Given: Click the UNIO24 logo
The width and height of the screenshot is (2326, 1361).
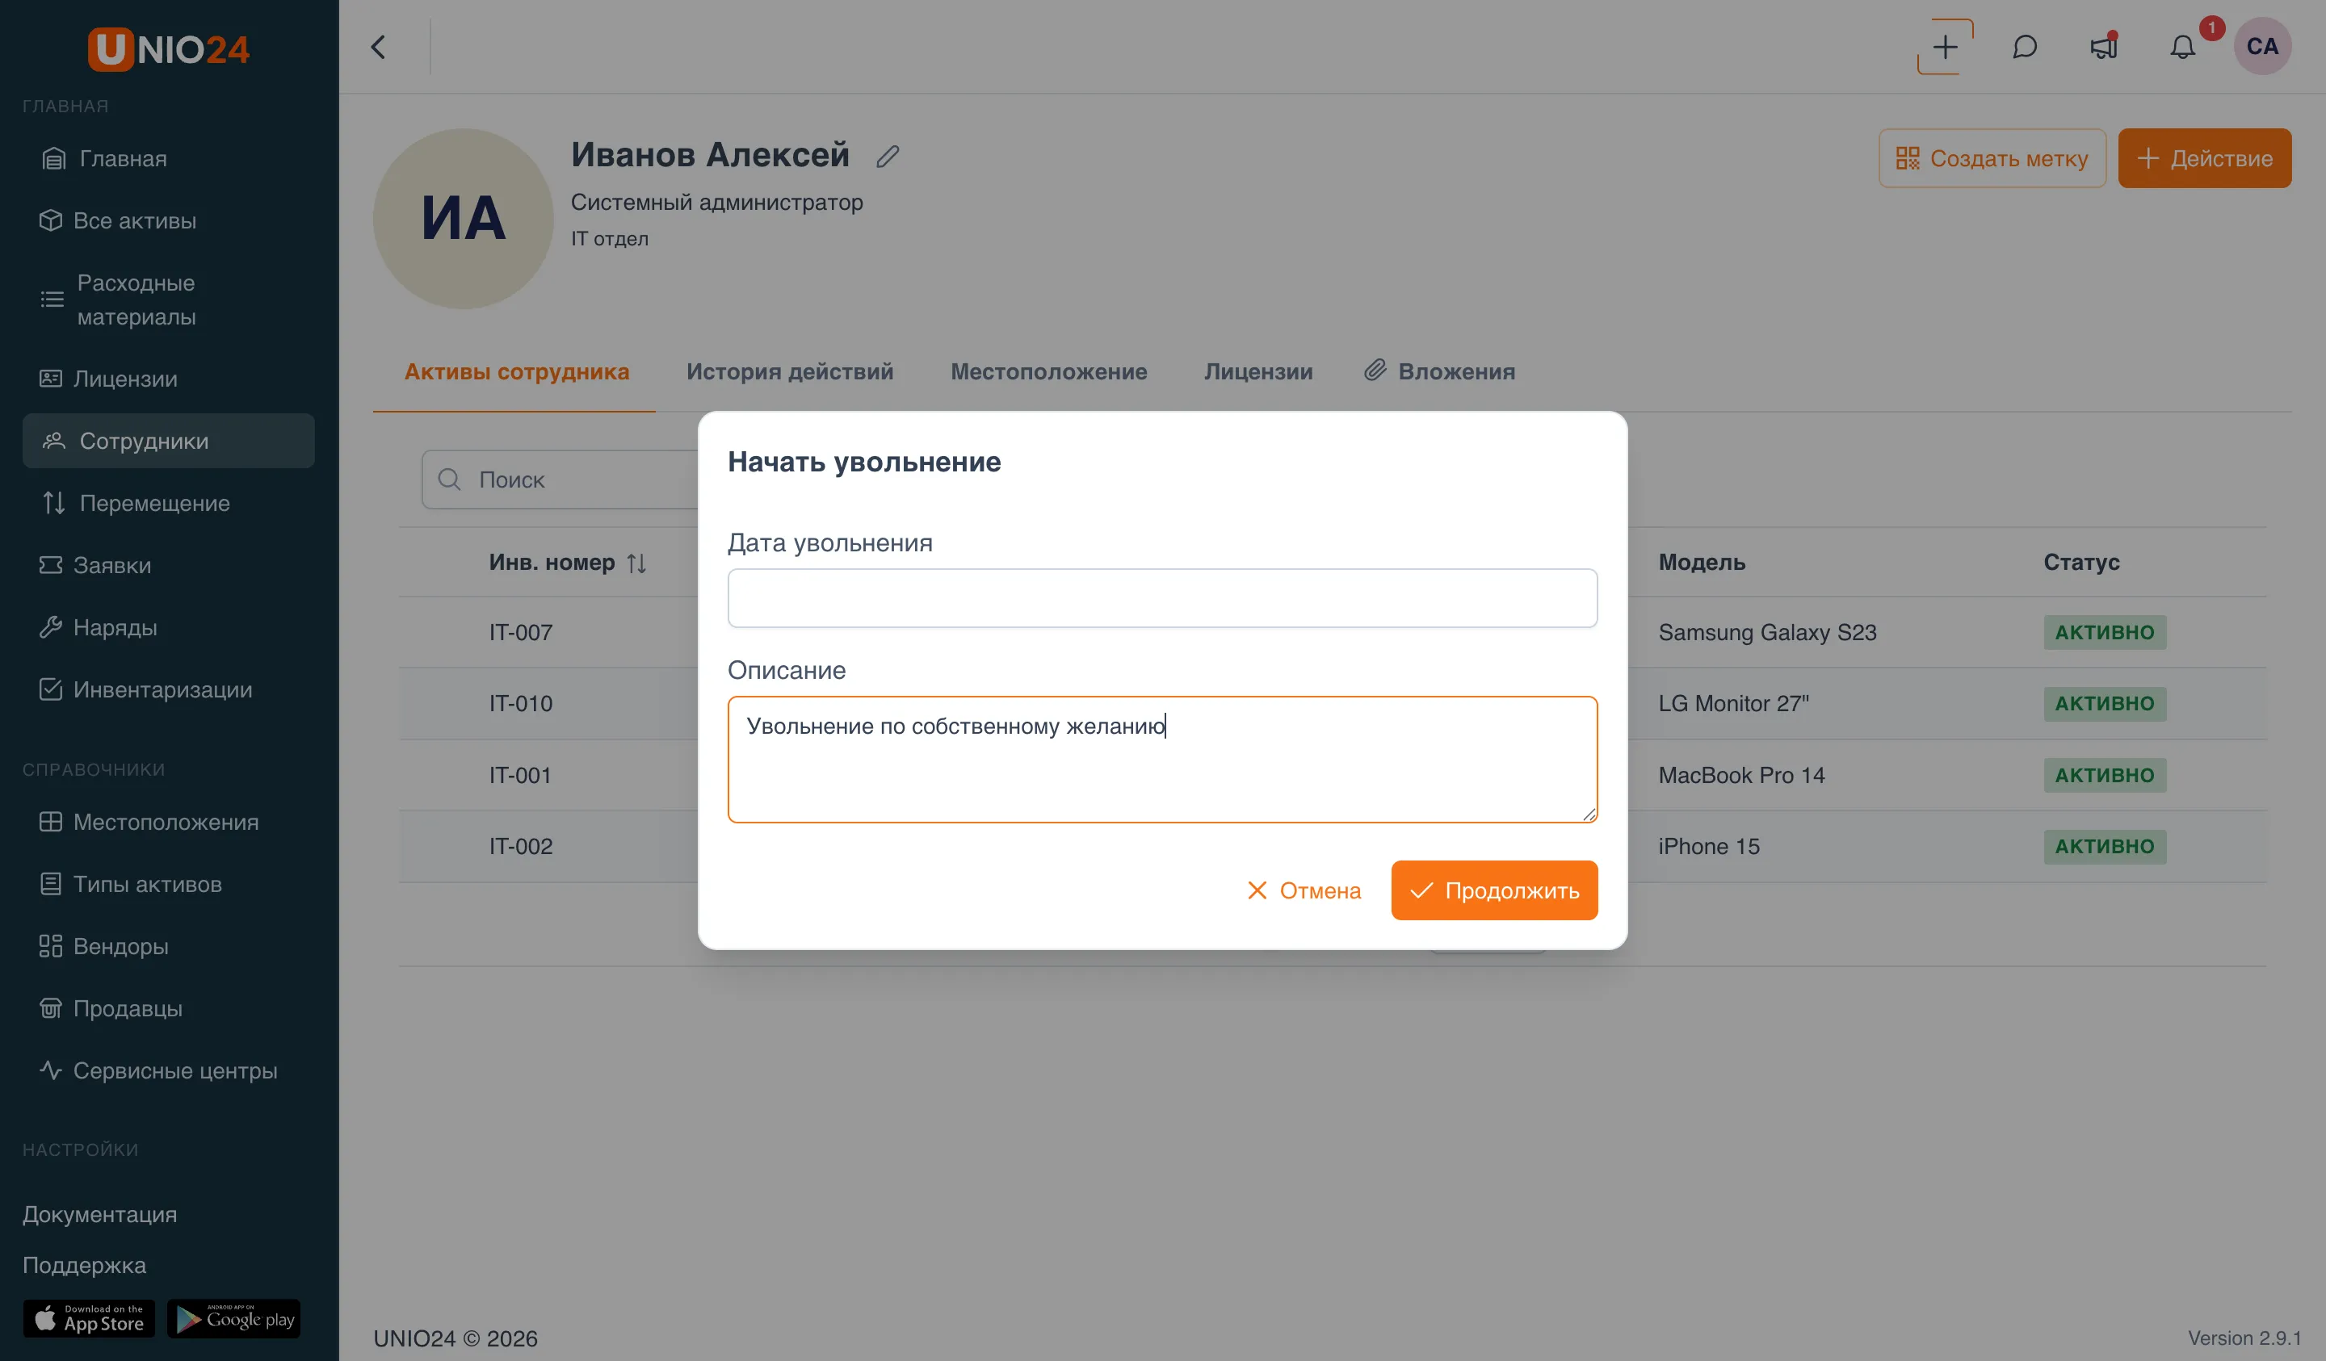Looking at the screenshot, I should click(x=169, y=48).
